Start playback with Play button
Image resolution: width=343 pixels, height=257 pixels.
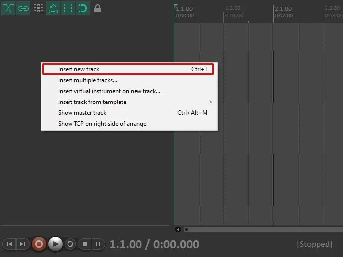tap(55, 244)
